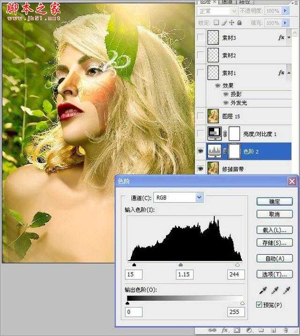Screen dimensions: 300x336
Task: Click the link layers icon below the Layers panel
Action: click(212, 330)
